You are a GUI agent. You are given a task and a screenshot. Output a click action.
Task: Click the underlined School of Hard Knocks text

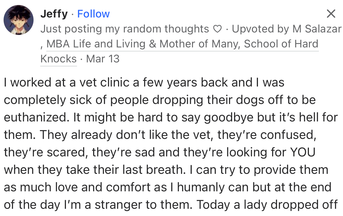pyautogui.click(x=58, y=59)
